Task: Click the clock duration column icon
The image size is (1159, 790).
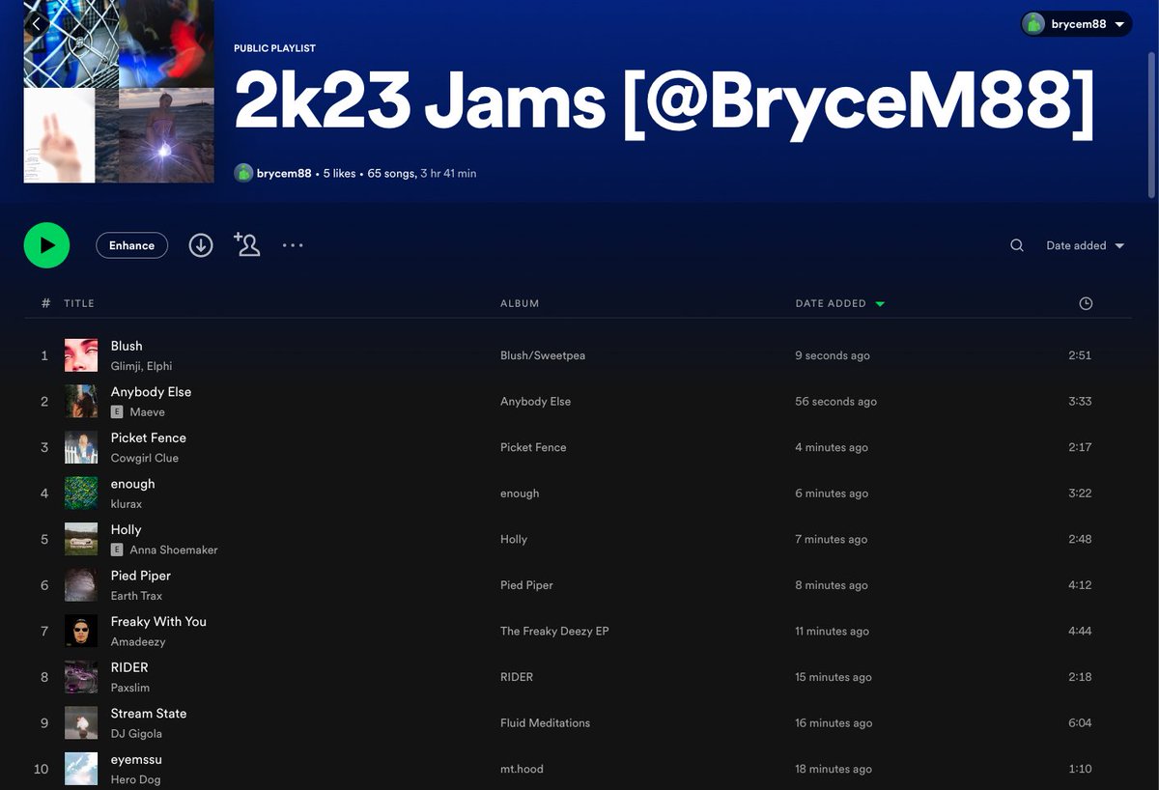Action: click(1086, 303)
